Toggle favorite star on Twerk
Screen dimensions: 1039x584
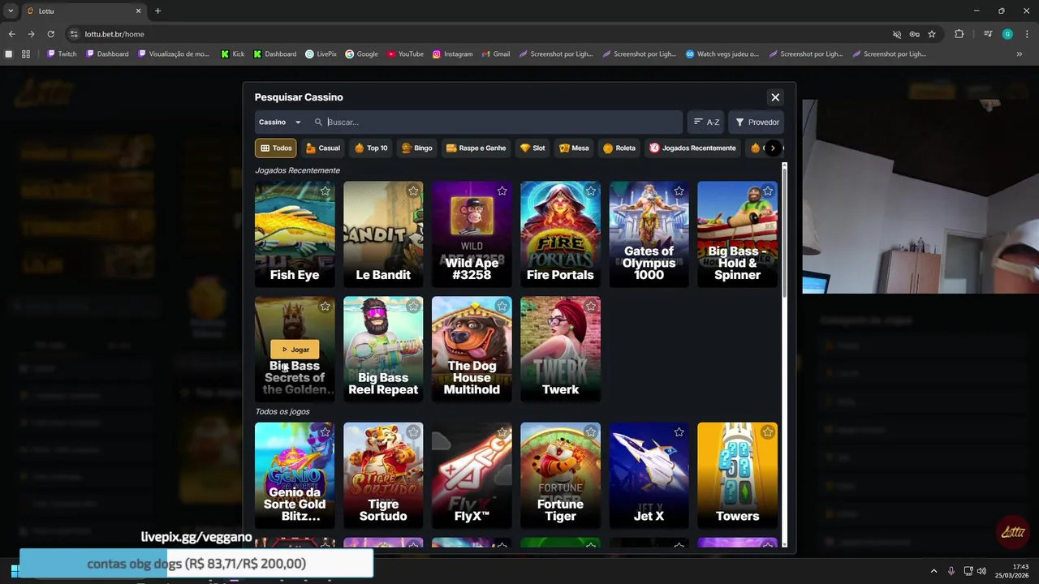590,307
